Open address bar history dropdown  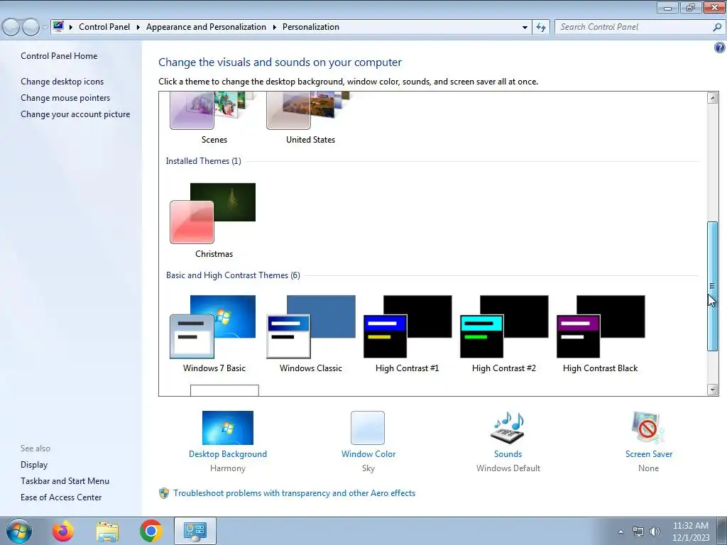click(525, 28)
